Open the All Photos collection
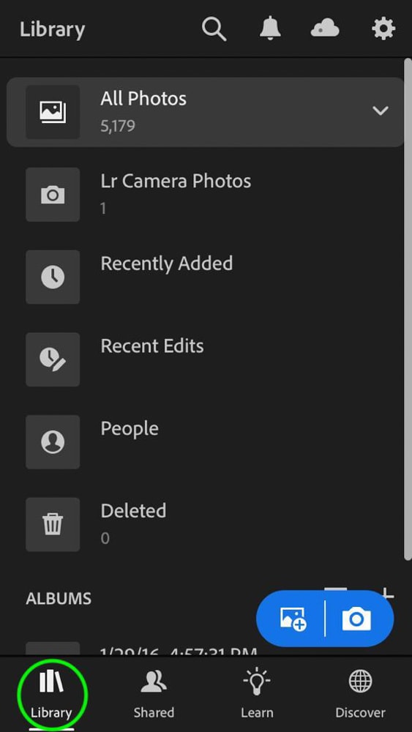The width and height of the screenshot is (412, 732). tap(206, 112)
